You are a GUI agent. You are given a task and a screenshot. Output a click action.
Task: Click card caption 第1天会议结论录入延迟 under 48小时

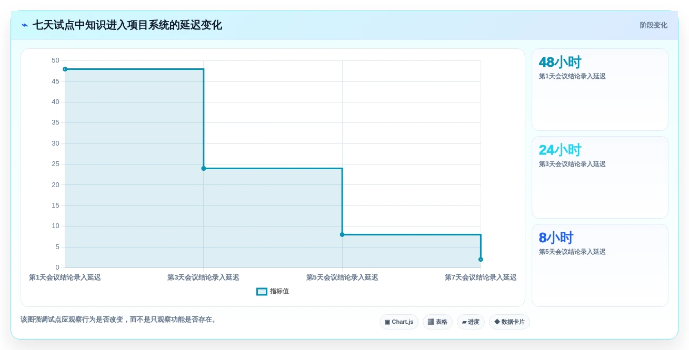click(x=572, y=76)
